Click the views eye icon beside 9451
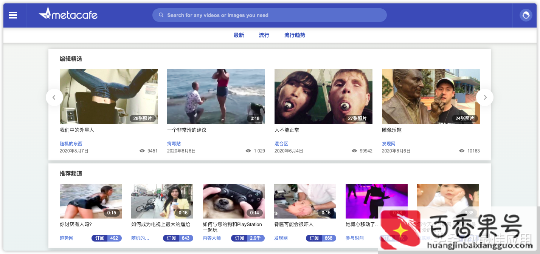 [x=142, y=151]
